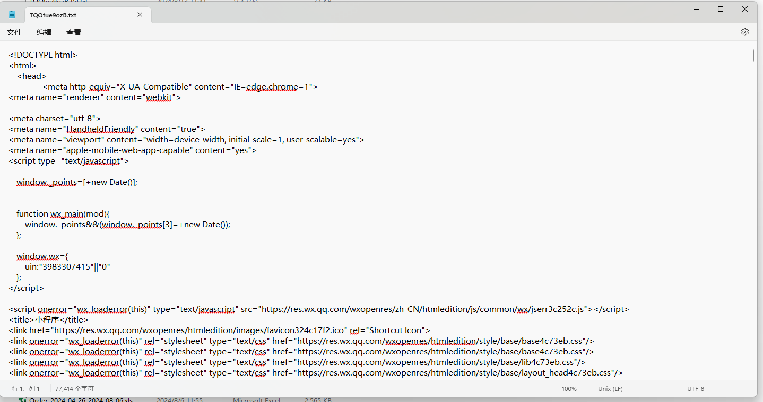The height and width of the screenshot is (402, 763).
Task: Click the jserr3c252c.js script line
Action: pyautogui.click(x=319, y=309)
